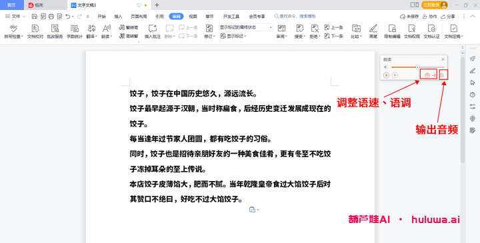This screenshot has width=480, height=243.
Task: Click the Save icon in quick access toolbar
Action: point(35,17)
